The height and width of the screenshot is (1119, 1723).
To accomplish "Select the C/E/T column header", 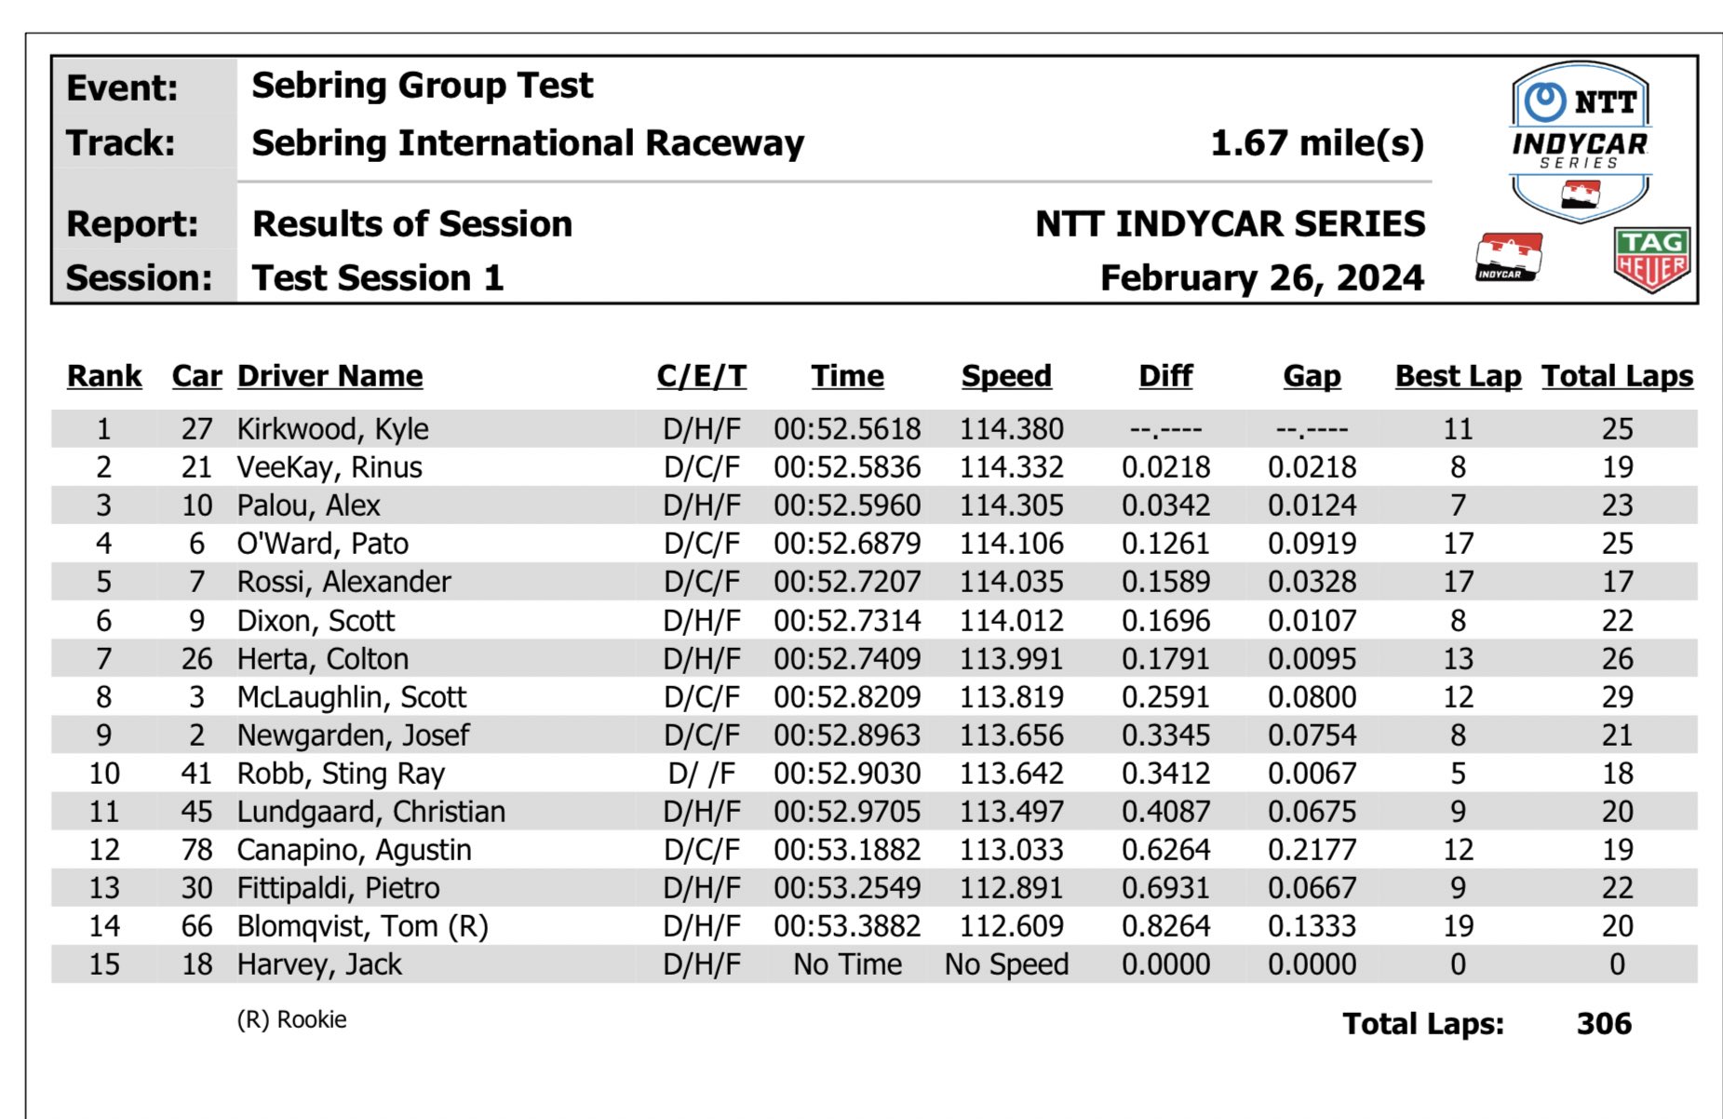I will (701, 376).
